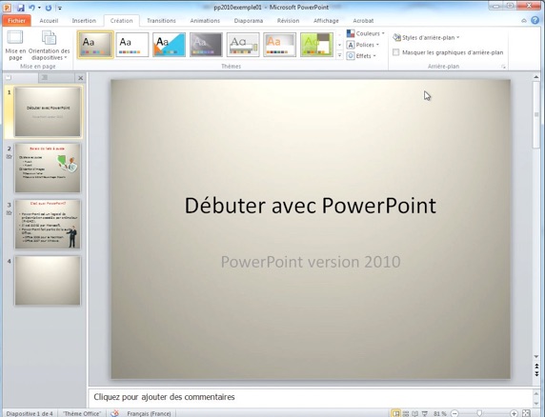Click the notes field to add comments
The width and height of the screenshot is (545, 417).
[310, 397]
